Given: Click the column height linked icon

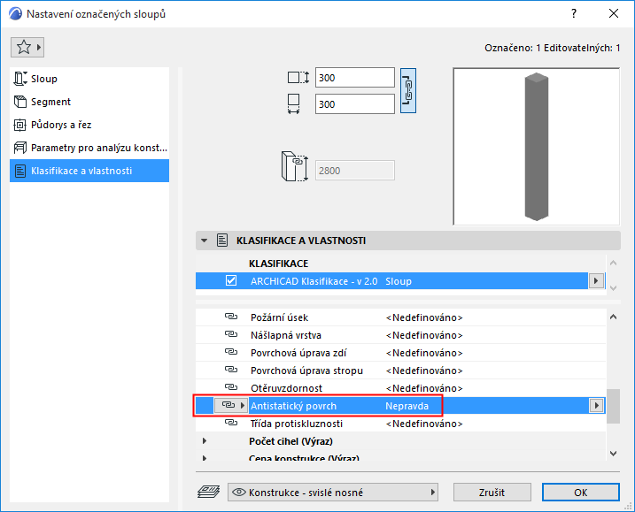Looking at the screenshot, I should coord(295,166).
